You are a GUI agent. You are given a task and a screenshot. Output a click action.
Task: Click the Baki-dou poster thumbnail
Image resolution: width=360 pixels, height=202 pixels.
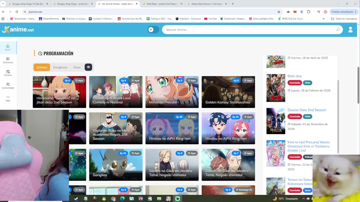[x=276, y=88]
